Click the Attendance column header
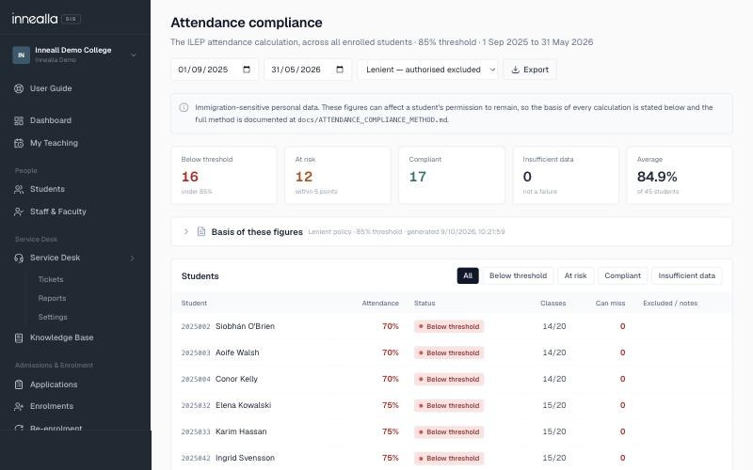 380,303
